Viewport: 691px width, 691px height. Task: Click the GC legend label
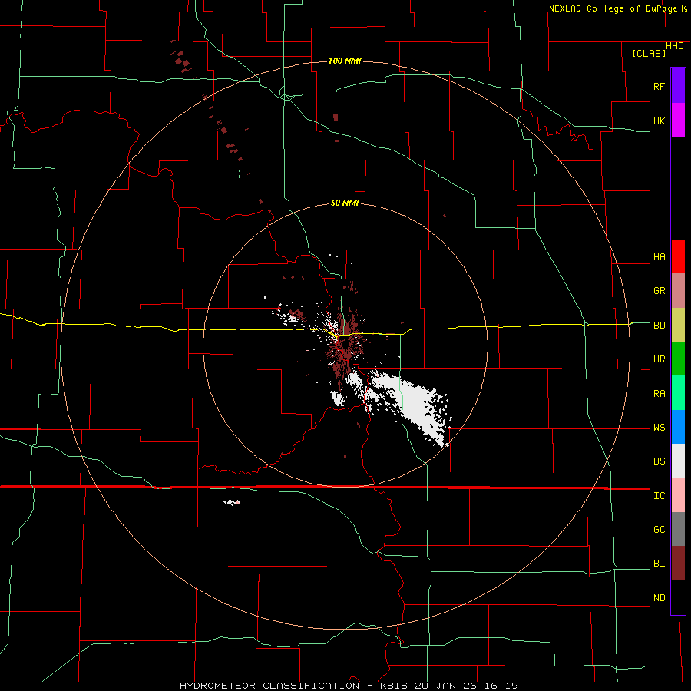pos(659,529)
